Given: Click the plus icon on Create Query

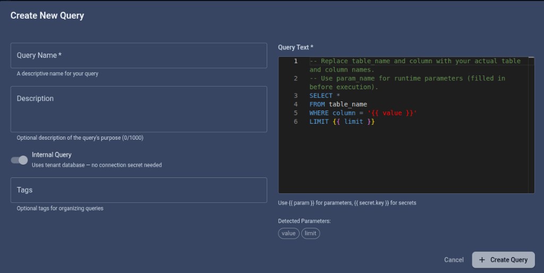Looking at the screenshot, I should [x=482, y=260].
